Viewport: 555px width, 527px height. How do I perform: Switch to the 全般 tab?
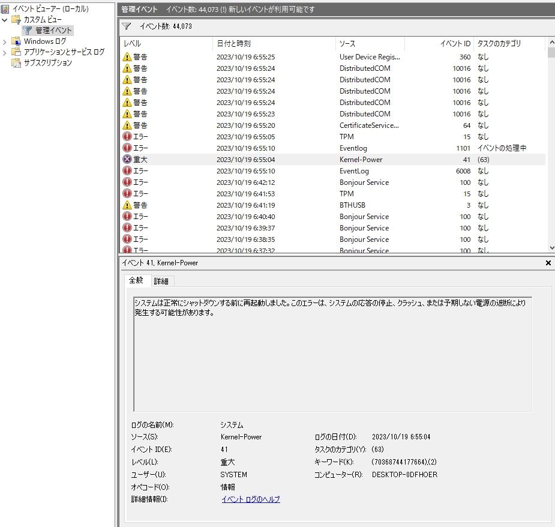tap(136, 280)
